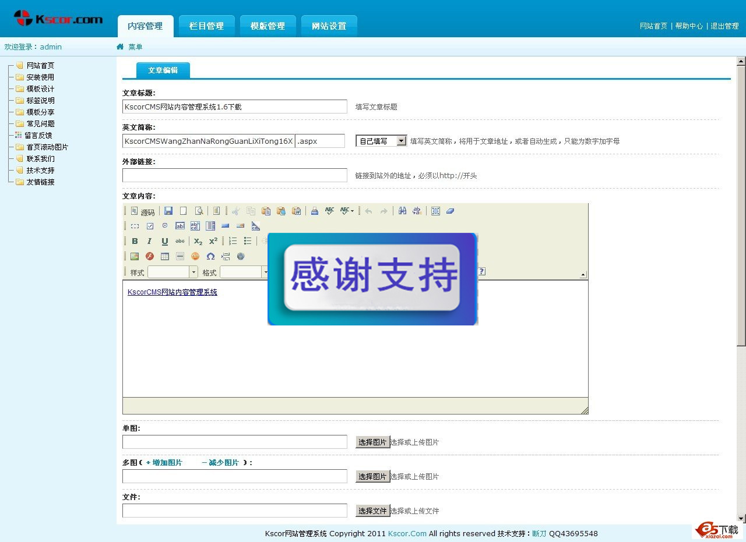Open 网站首页 link at top right

click(653, 26)
